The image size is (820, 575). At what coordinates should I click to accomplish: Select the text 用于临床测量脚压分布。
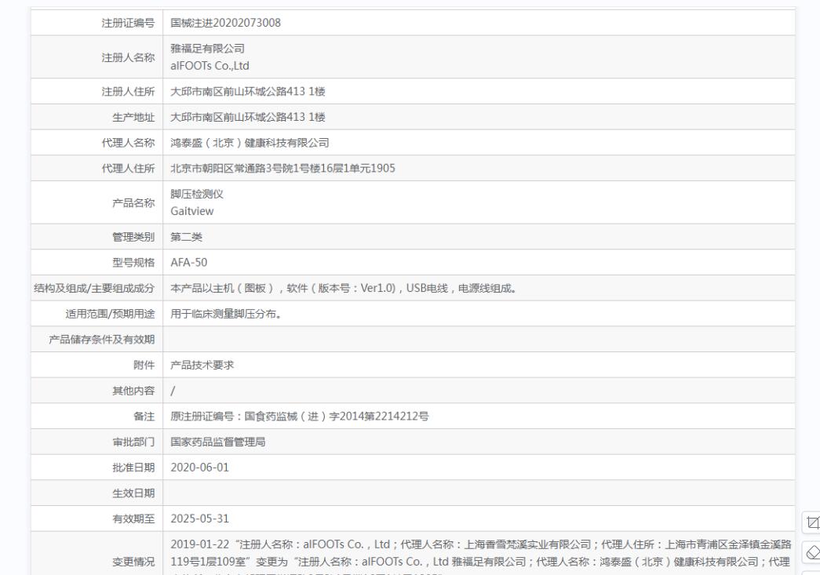coord(227,314)
